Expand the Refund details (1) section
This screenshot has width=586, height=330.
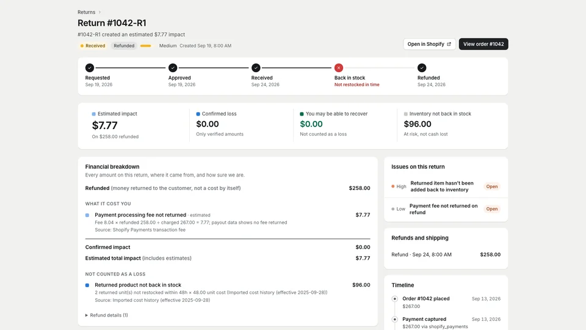[x=106, y=315]
